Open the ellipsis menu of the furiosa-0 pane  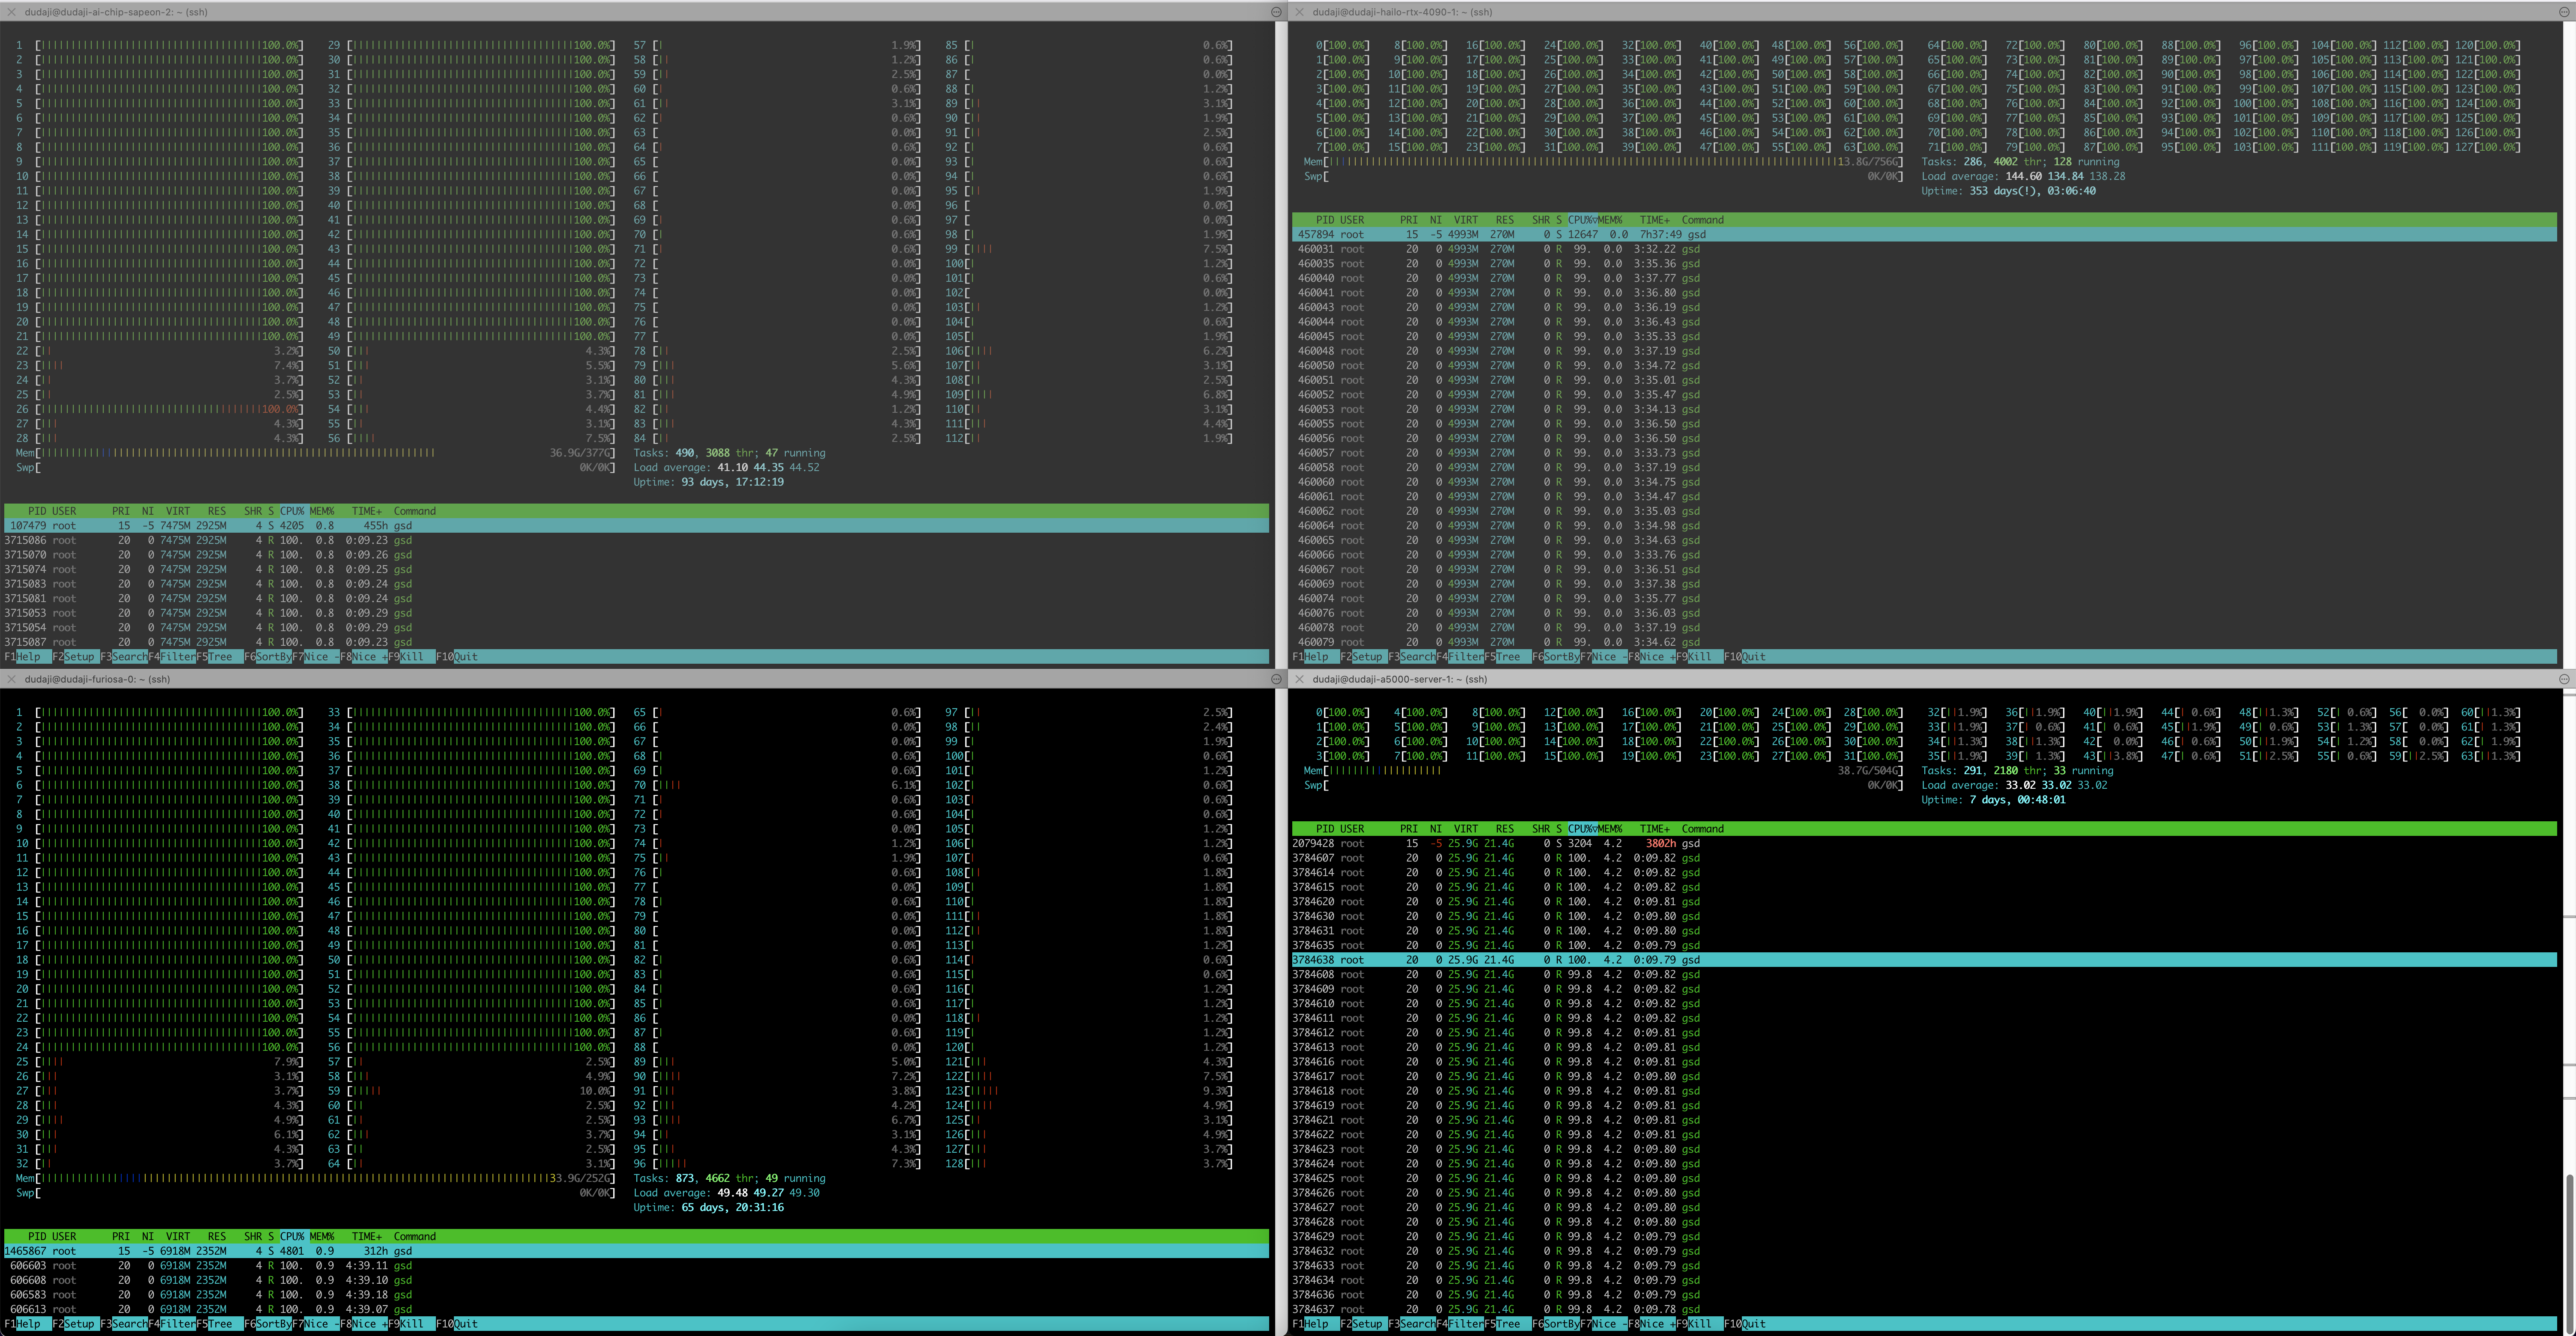point(1276,679)
